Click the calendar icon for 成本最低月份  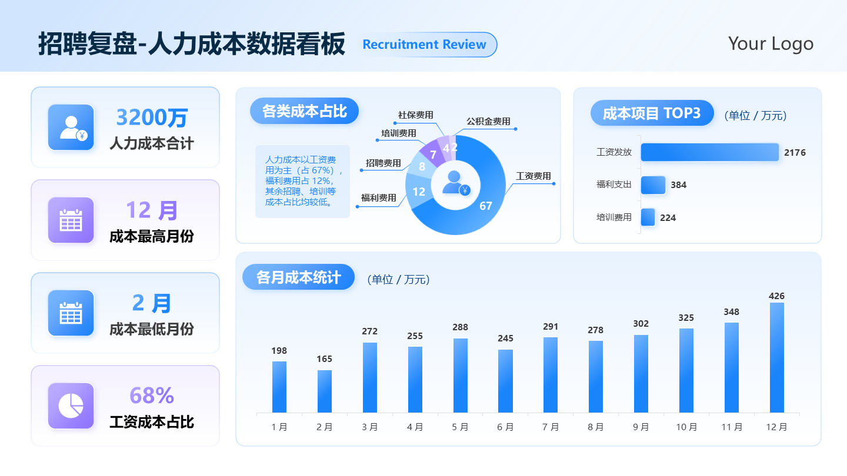(71, 313)
